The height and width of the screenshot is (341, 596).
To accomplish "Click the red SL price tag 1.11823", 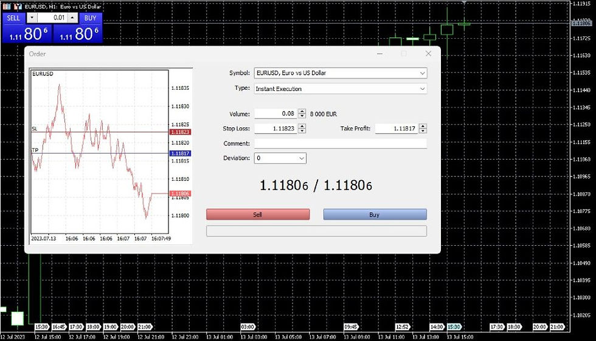I will coord(180,132).
